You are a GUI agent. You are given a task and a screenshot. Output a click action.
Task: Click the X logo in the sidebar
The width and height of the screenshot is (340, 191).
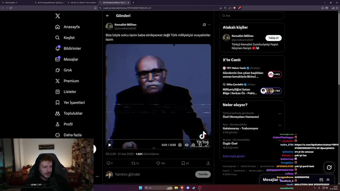point(58,16)
